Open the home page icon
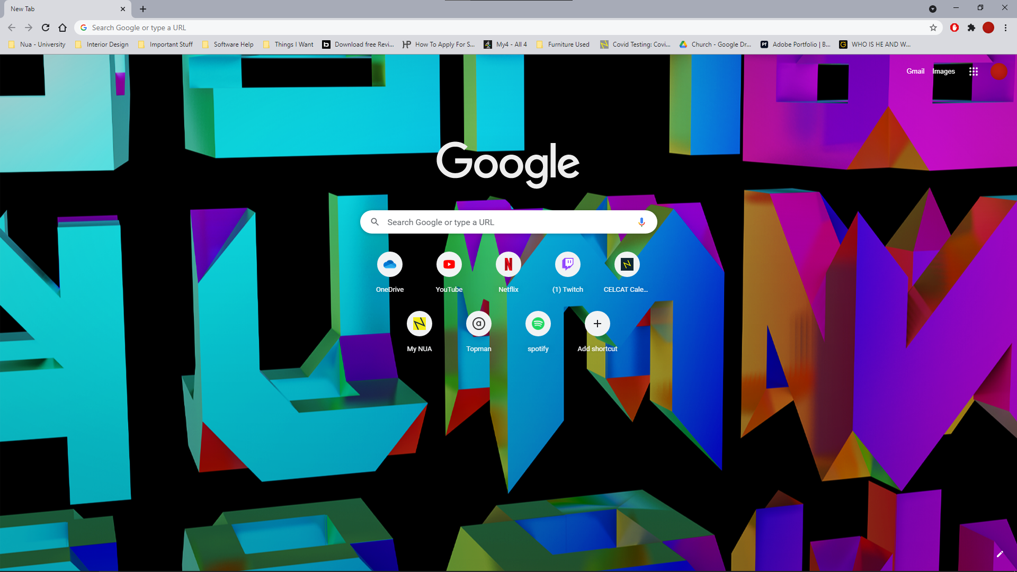 (63, 28)
